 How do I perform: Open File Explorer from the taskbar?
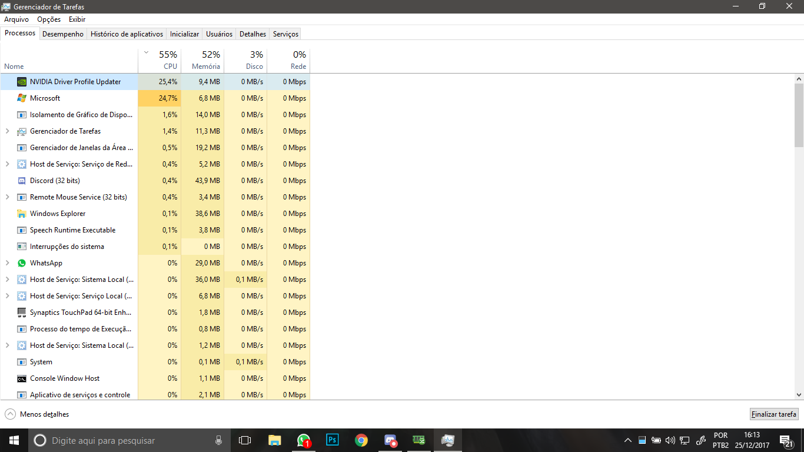pyautogui.click(x=274, y=440)
